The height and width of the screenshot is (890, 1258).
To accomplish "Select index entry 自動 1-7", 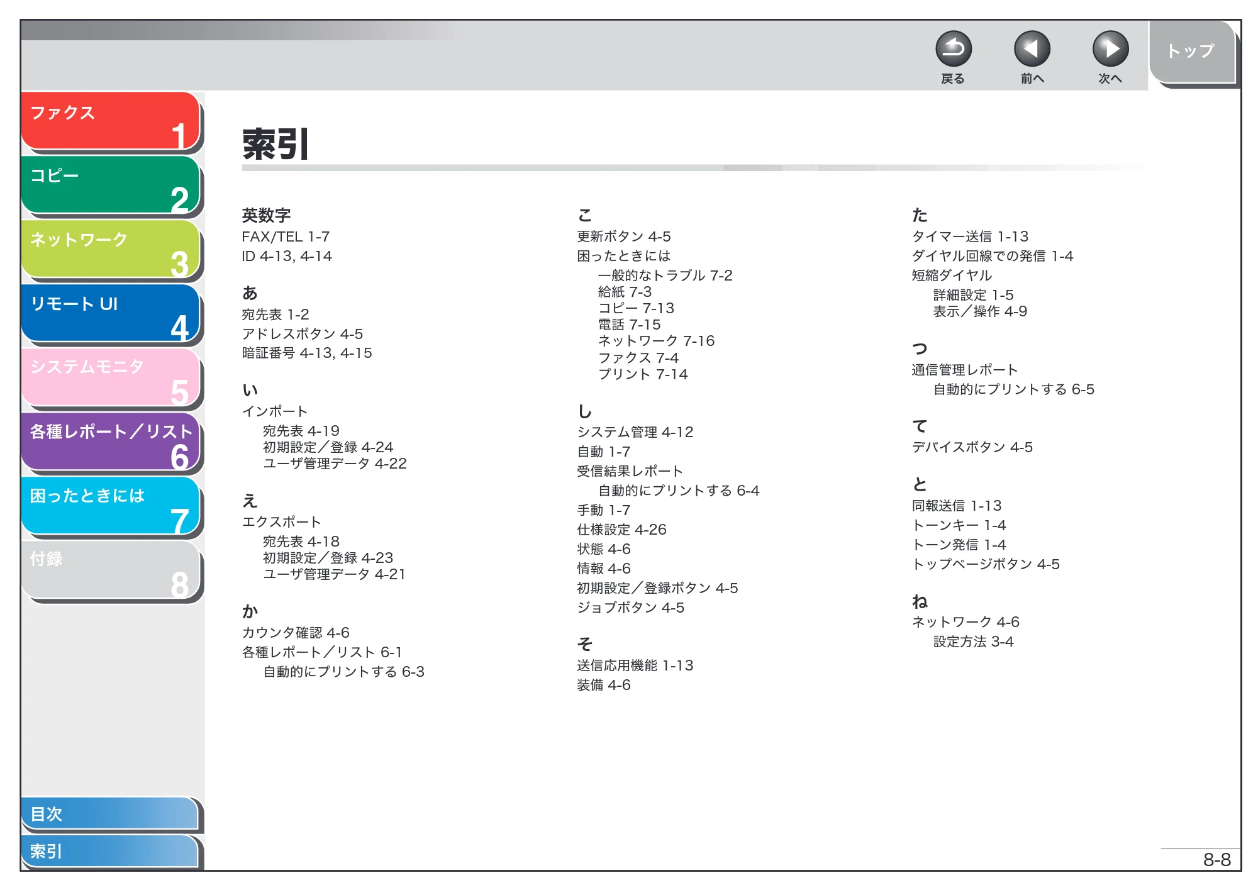I will tap(604, 451).
